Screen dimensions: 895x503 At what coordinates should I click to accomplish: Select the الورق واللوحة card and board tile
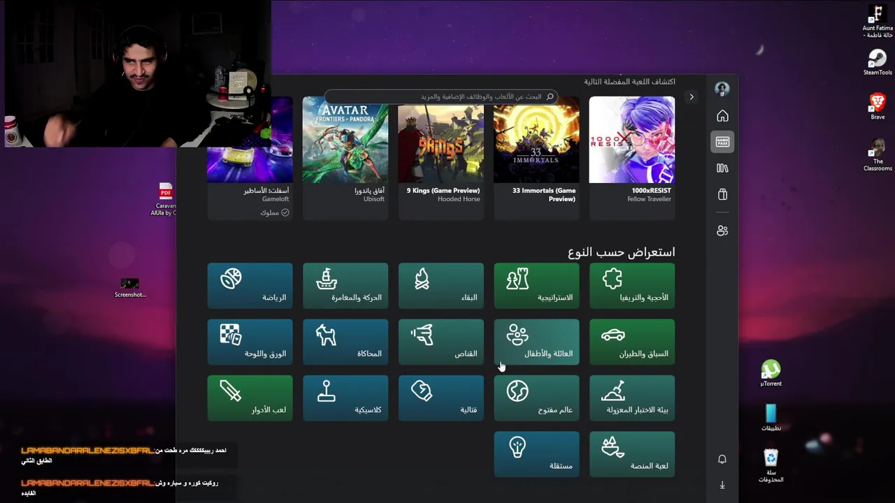pos(250,342)
